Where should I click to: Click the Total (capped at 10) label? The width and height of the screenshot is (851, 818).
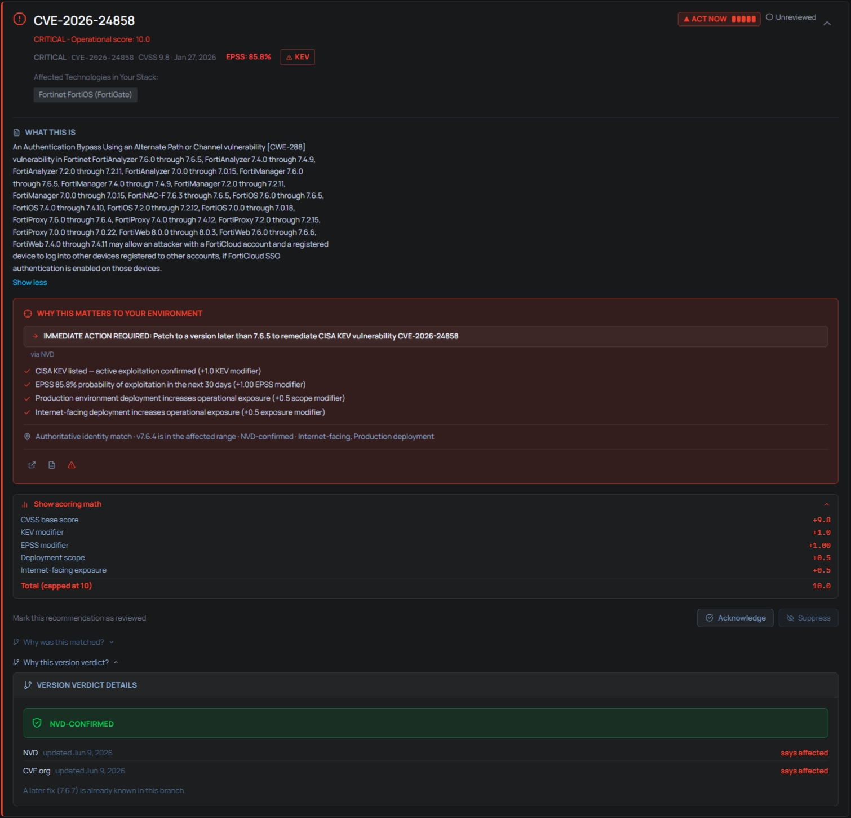click(56, 586)
